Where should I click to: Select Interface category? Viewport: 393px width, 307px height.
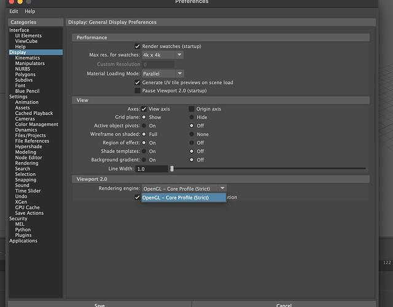[19, 30]
